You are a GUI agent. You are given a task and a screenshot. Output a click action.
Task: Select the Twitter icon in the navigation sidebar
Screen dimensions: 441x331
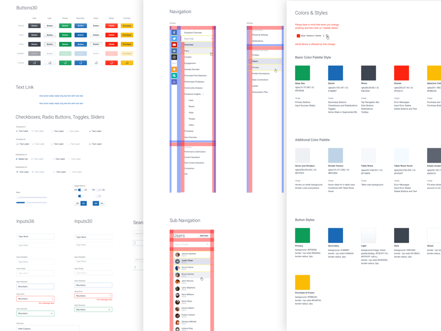[x=174, y=39]
